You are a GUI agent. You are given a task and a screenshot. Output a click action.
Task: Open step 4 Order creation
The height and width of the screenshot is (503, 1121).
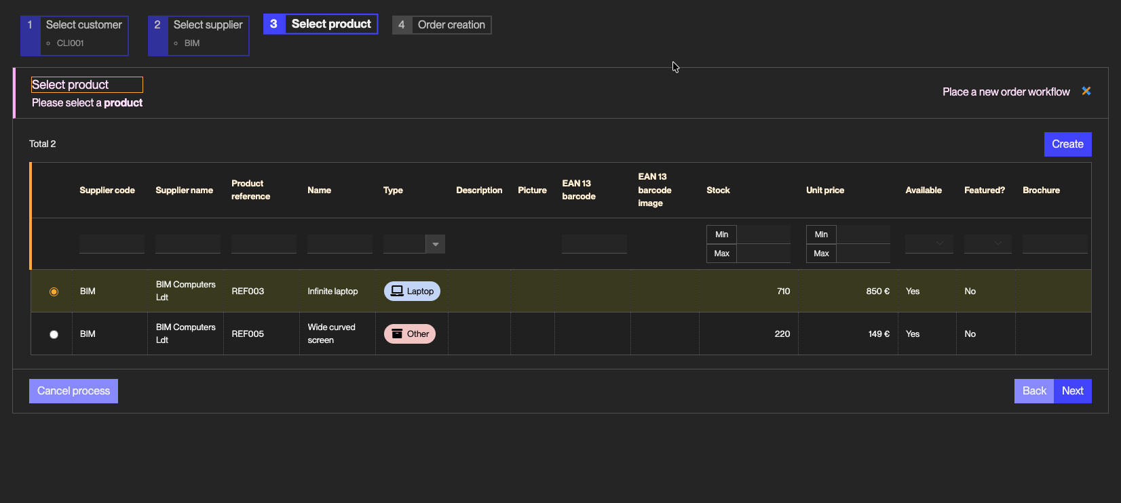tap(442, 25)
